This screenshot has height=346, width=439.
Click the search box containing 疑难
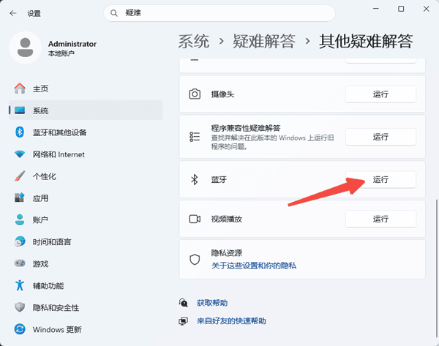219,13
